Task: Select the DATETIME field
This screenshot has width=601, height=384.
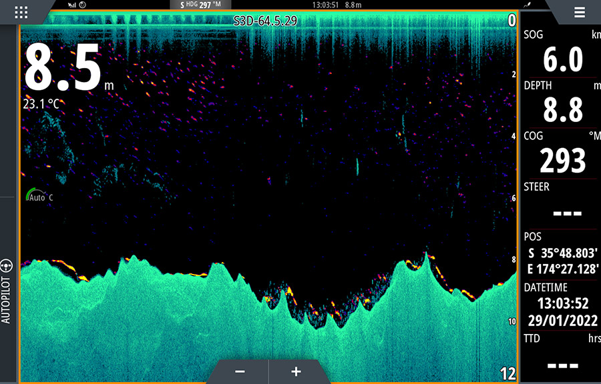Action: pyautogui.click(x=560, y=305)
